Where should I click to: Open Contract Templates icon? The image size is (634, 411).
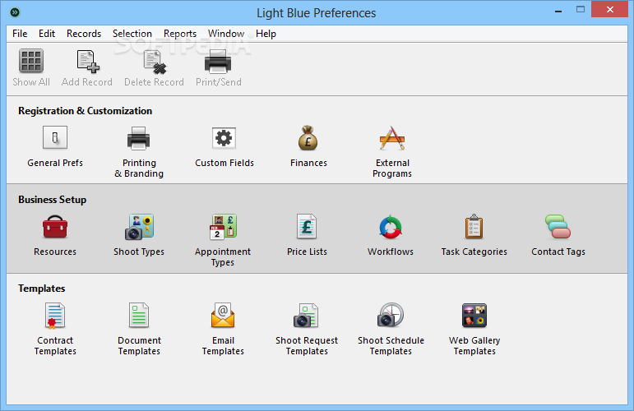(54, 316)
